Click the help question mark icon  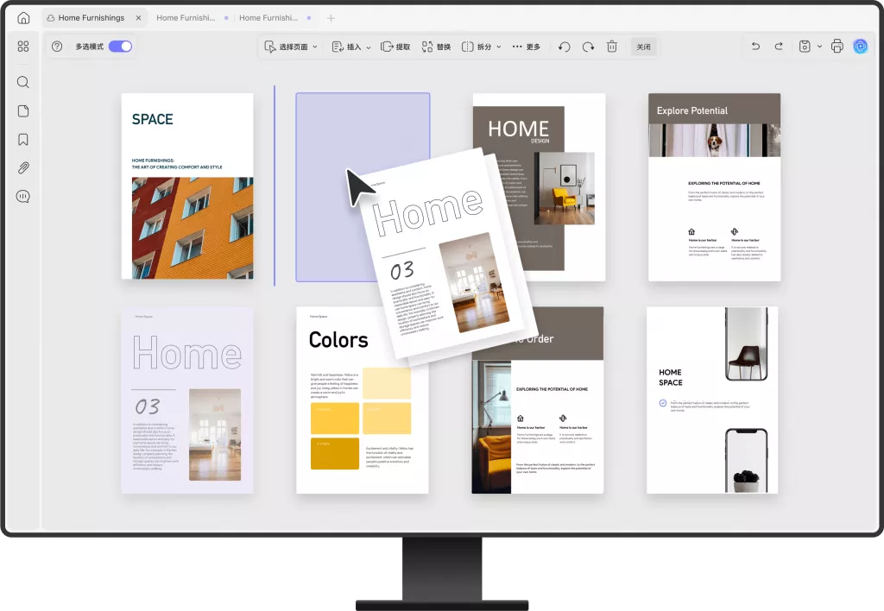pos(57,47)
